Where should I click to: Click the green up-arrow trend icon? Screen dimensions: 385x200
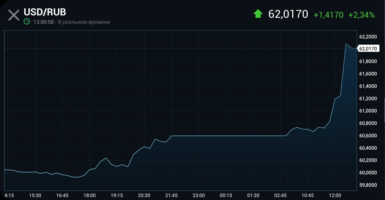258,14
